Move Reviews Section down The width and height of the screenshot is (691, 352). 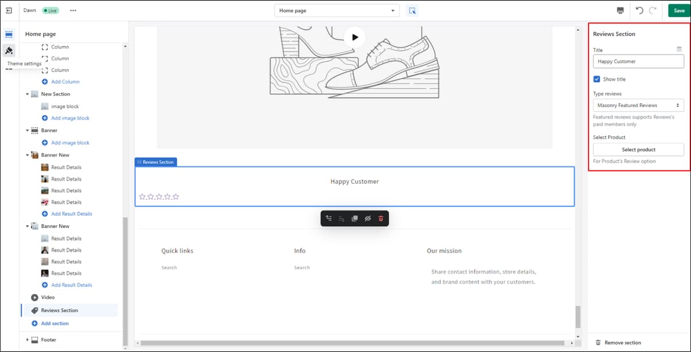341,219
